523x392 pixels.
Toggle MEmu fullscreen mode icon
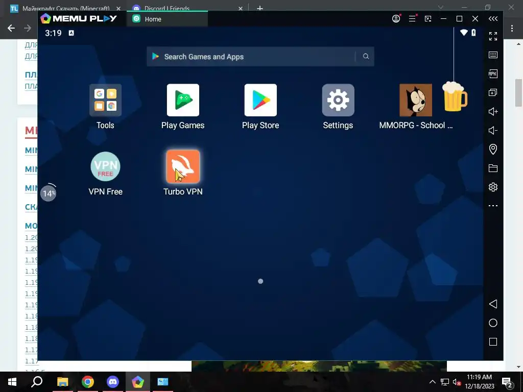(x=493, y=36)
